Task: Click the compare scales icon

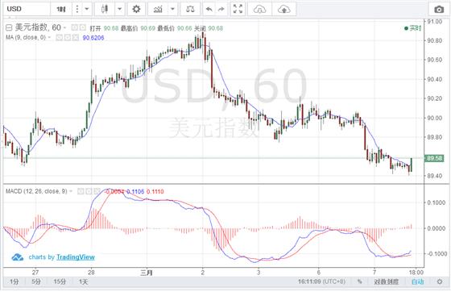Action: click(190, 9)
